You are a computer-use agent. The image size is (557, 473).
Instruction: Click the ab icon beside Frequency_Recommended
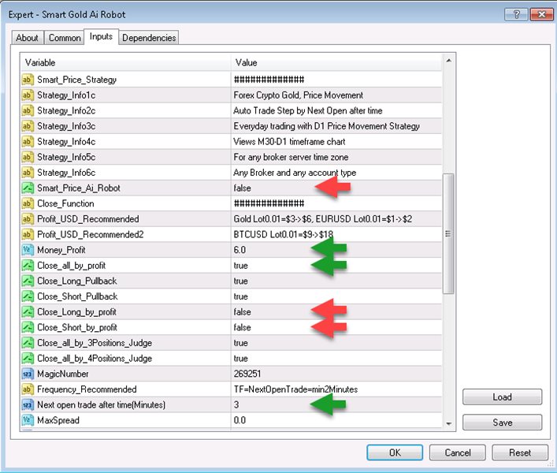pos(28,389)
